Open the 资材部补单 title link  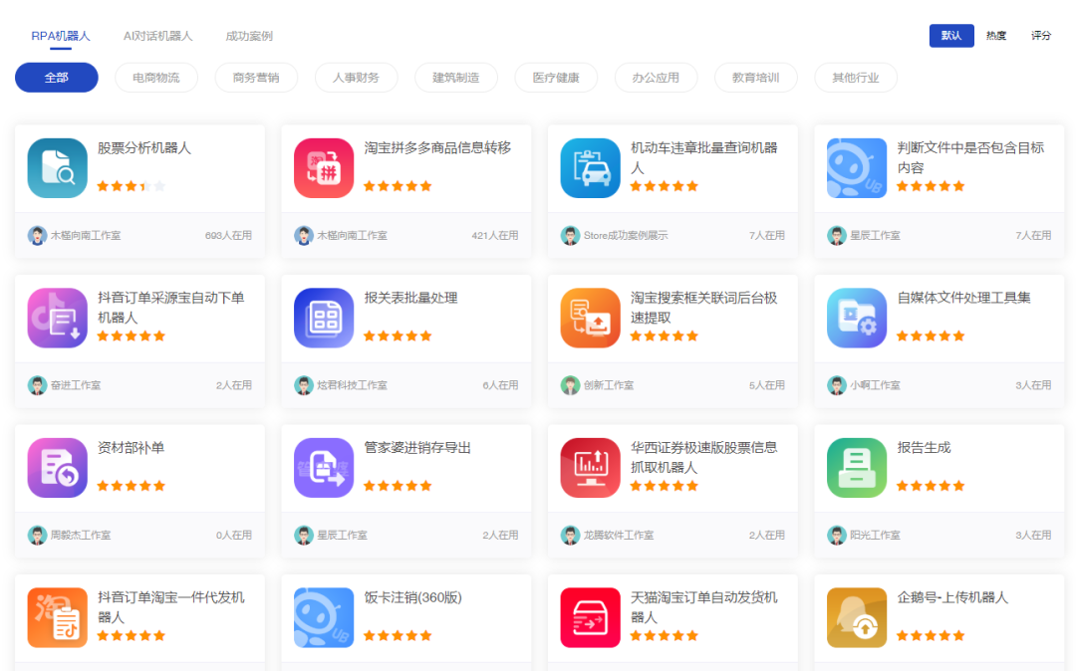131,448
